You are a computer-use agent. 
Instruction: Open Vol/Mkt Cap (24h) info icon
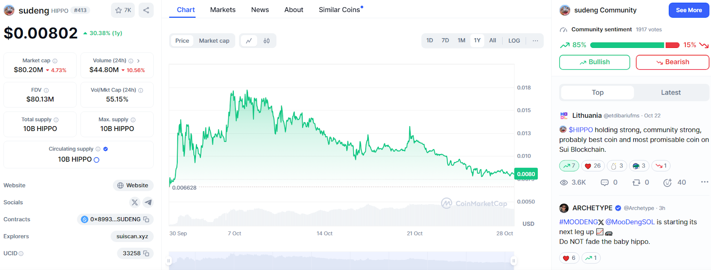[141, 90]
